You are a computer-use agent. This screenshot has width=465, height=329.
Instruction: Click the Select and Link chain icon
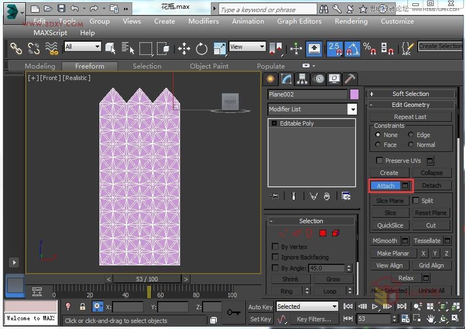[16, 48]
